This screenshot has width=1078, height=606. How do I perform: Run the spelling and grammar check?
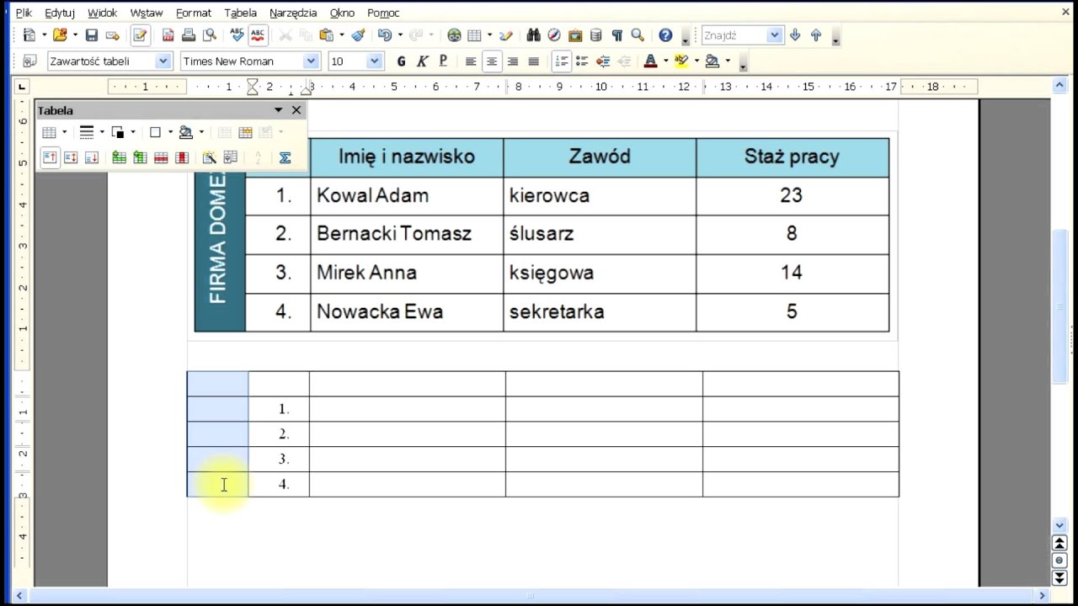pos(237,35)
